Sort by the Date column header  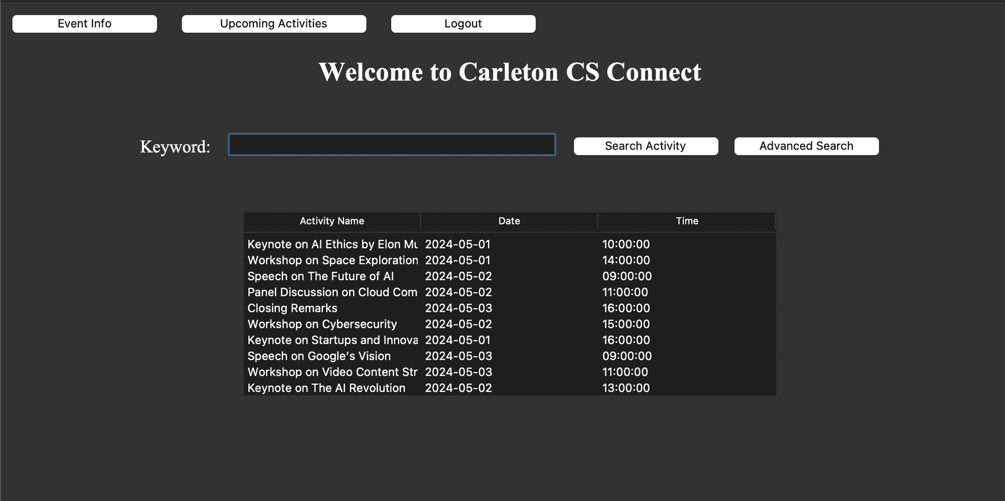pyautogui.click(x=509, y=221)
